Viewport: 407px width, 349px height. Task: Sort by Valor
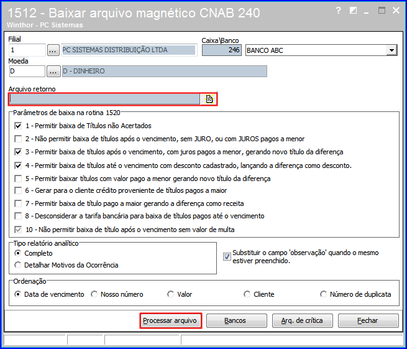click(x=170, y=294)
